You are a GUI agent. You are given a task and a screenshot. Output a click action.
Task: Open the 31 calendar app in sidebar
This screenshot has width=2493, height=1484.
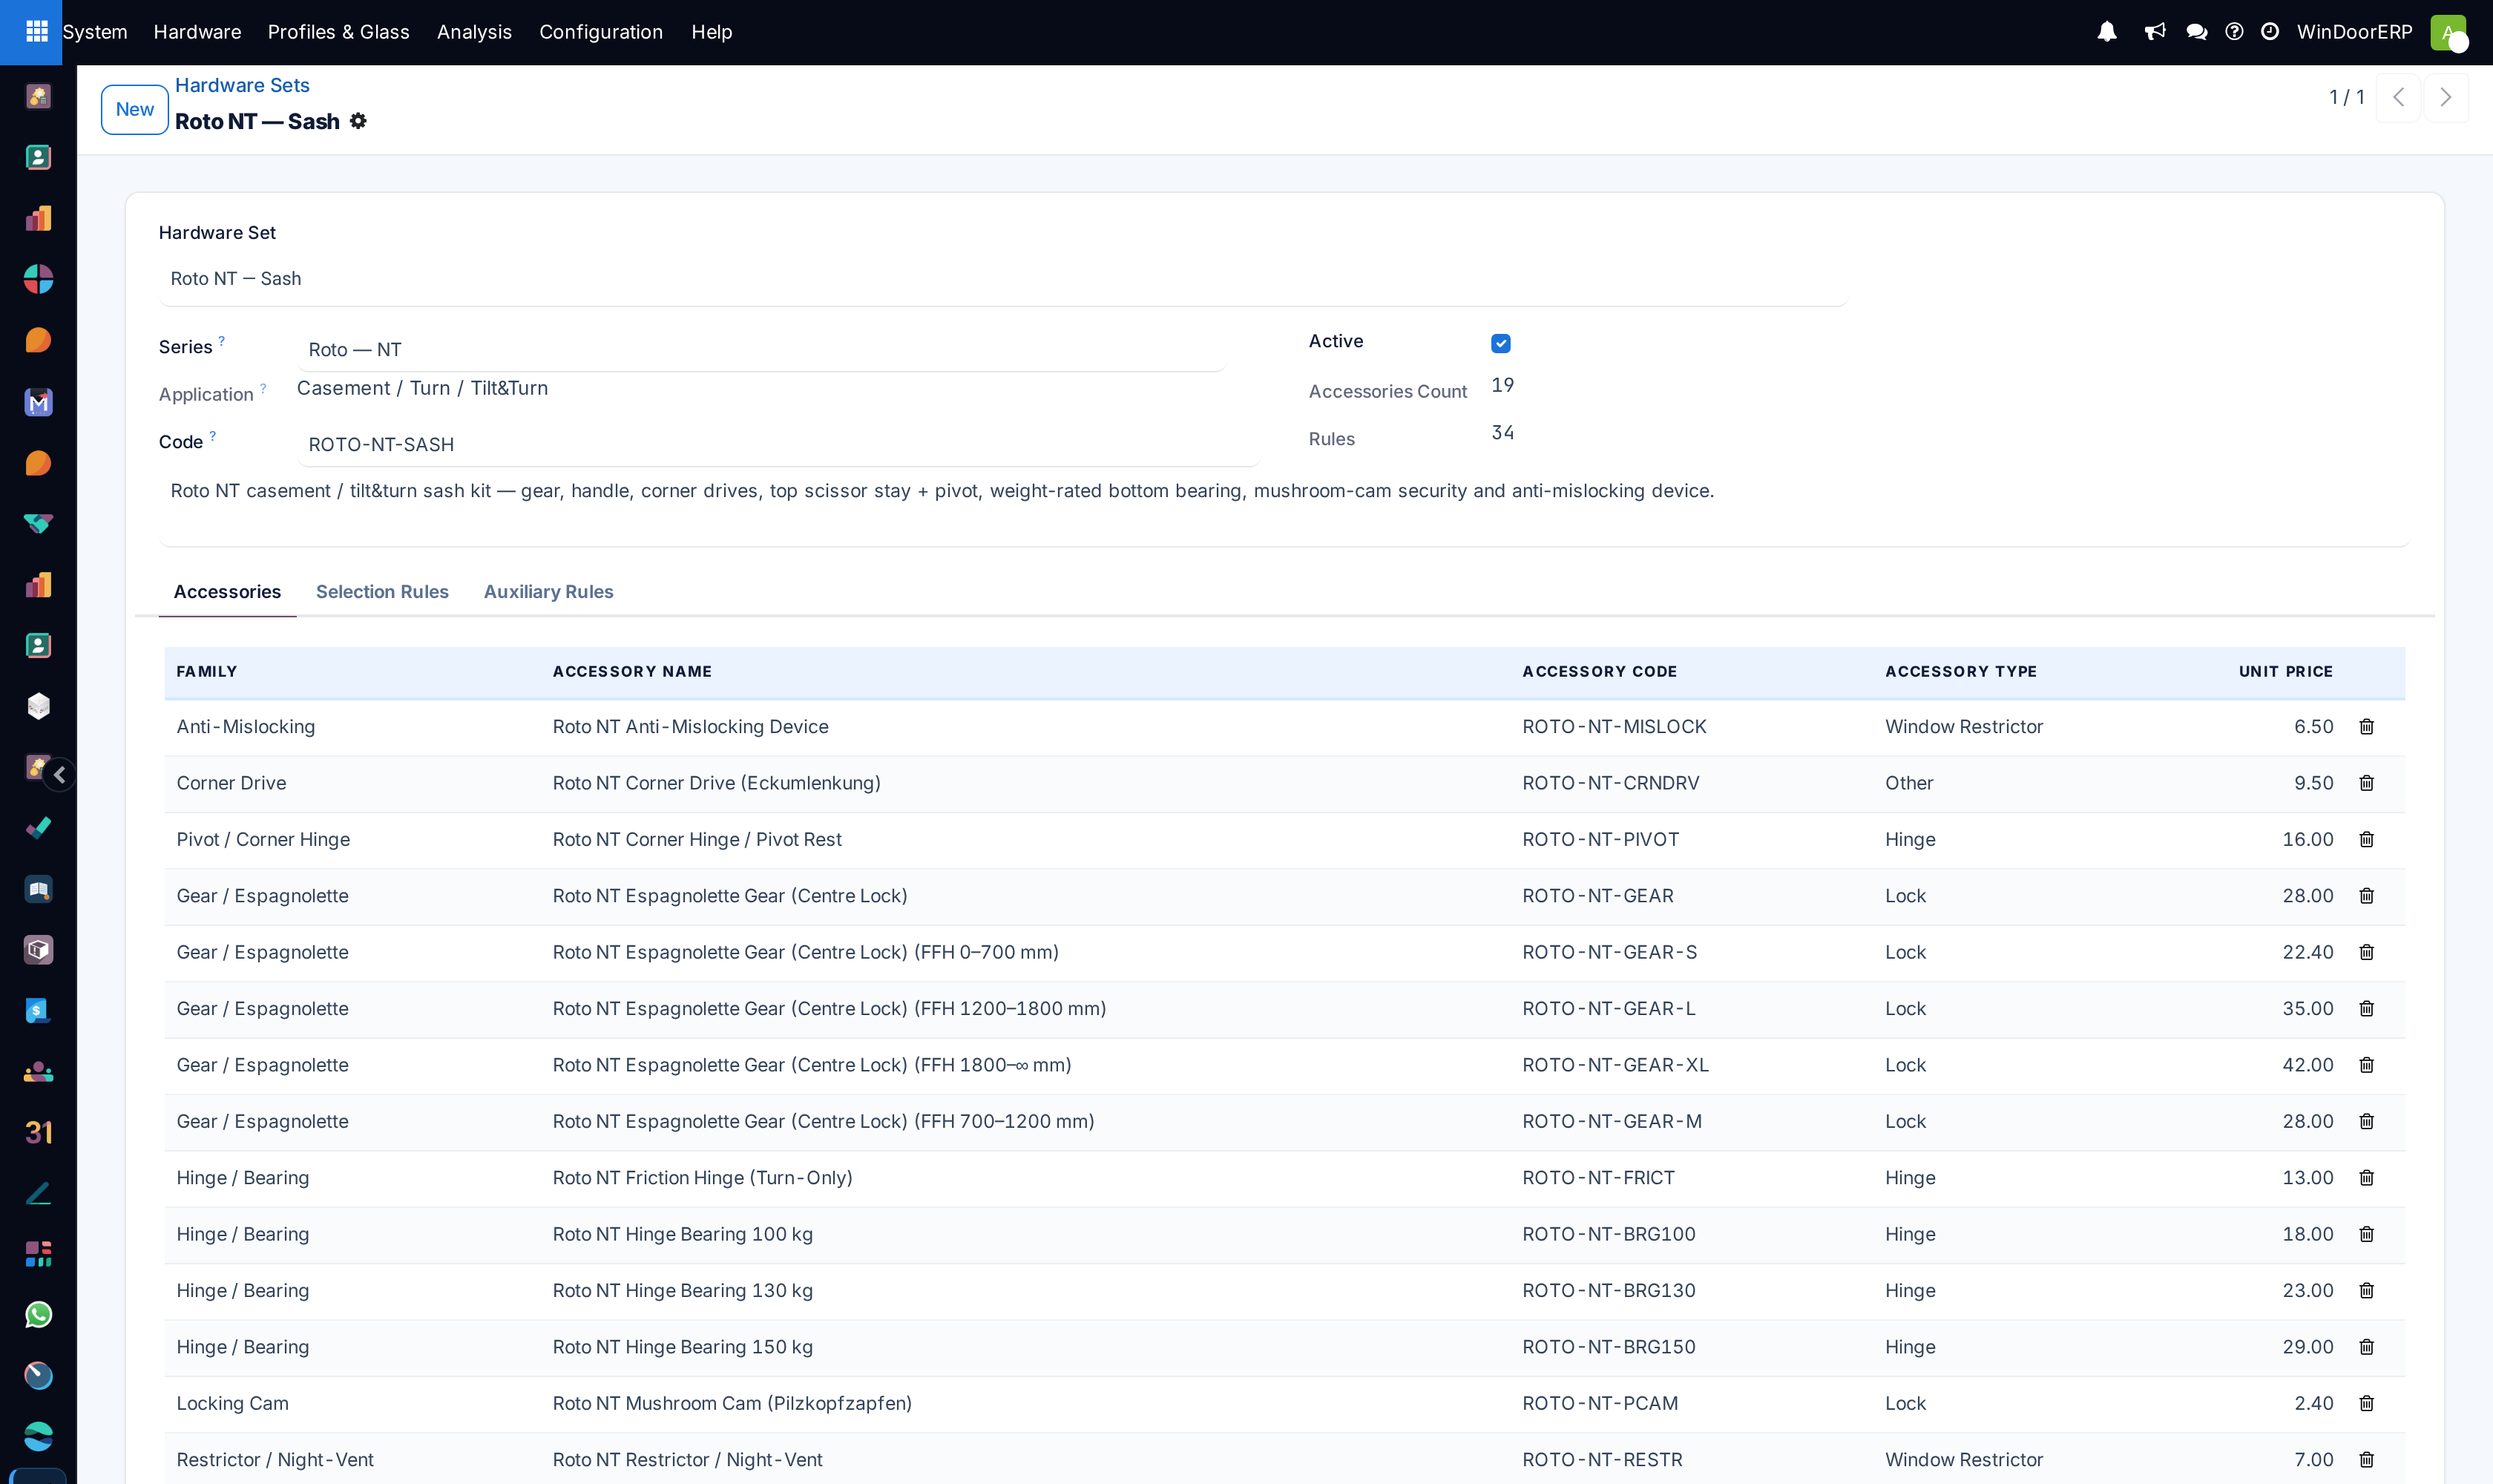pyautogui.click(x=38, y=1133)
